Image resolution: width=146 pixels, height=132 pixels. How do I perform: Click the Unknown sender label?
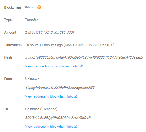click(x=32, y=79)
